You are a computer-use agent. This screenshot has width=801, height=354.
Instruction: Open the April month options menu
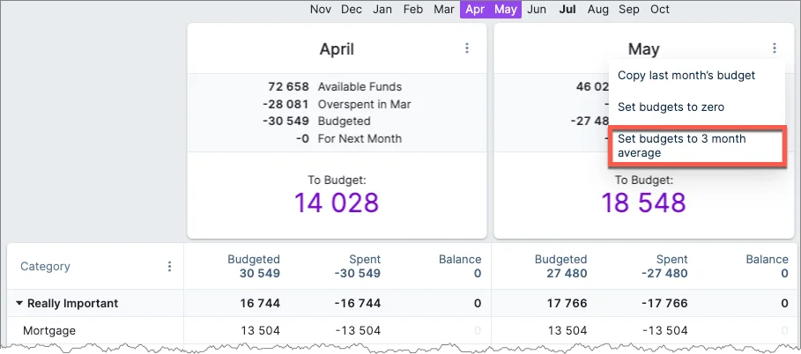[x=467, y=48]
